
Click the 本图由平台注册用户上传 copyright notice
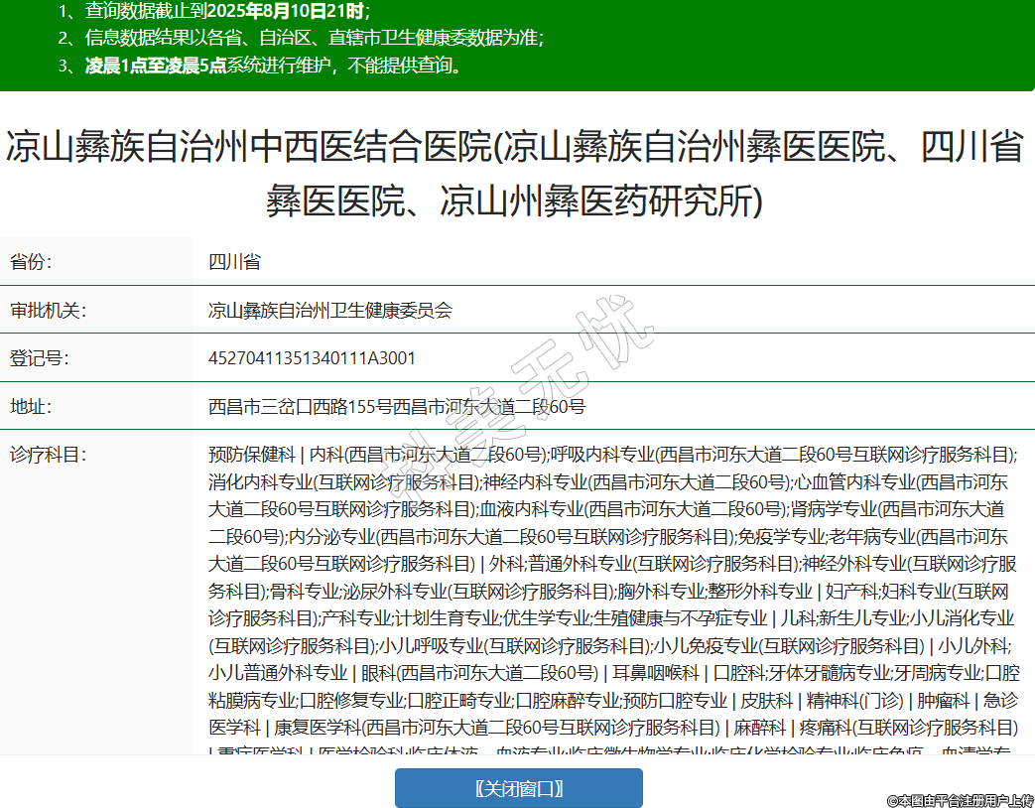tap(960, 799)
